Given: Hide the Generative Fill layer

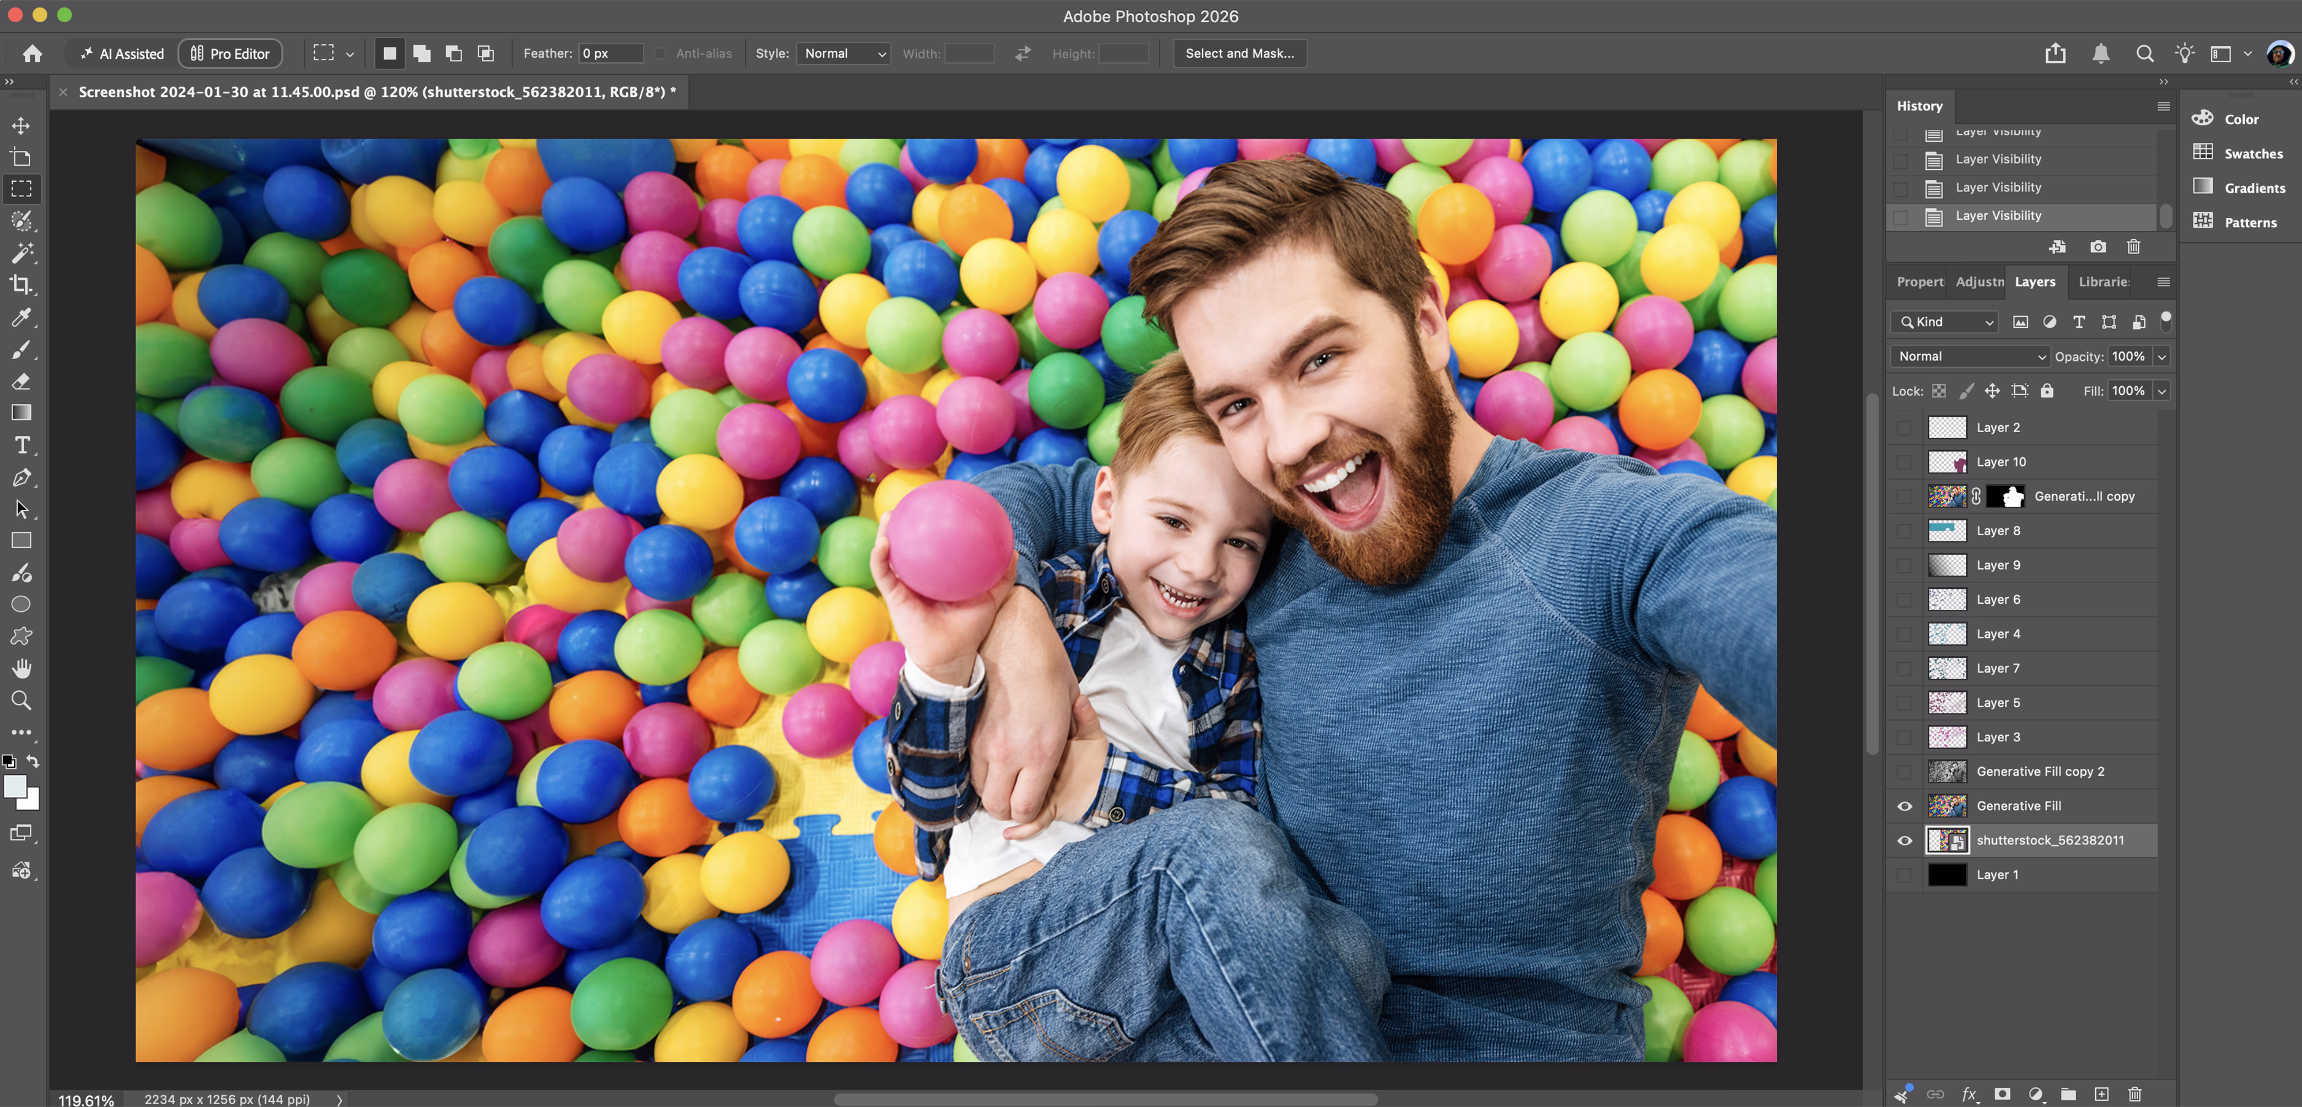Looking at the screenshot, I should click(1904, 806).
